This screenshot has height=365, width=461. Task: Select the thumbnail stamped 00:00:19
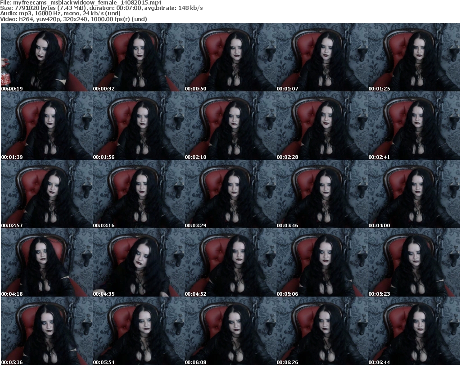click(47, 57)
